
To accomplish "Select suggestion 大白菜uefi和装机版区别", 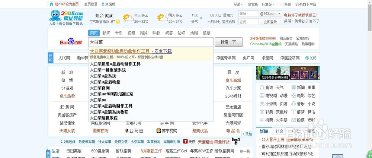I will (112, 94).
